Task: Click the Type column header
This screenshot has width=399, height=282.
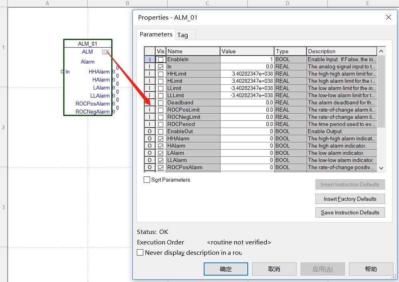Action: [290, 51]
